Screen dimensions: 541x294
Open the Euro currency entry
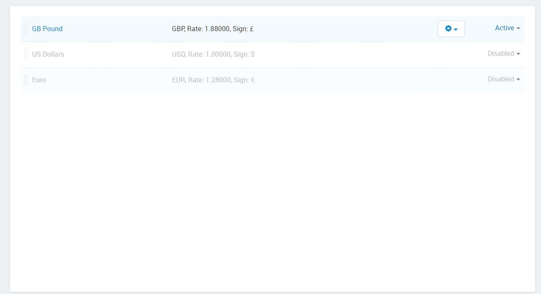click(x=39, y=80)
